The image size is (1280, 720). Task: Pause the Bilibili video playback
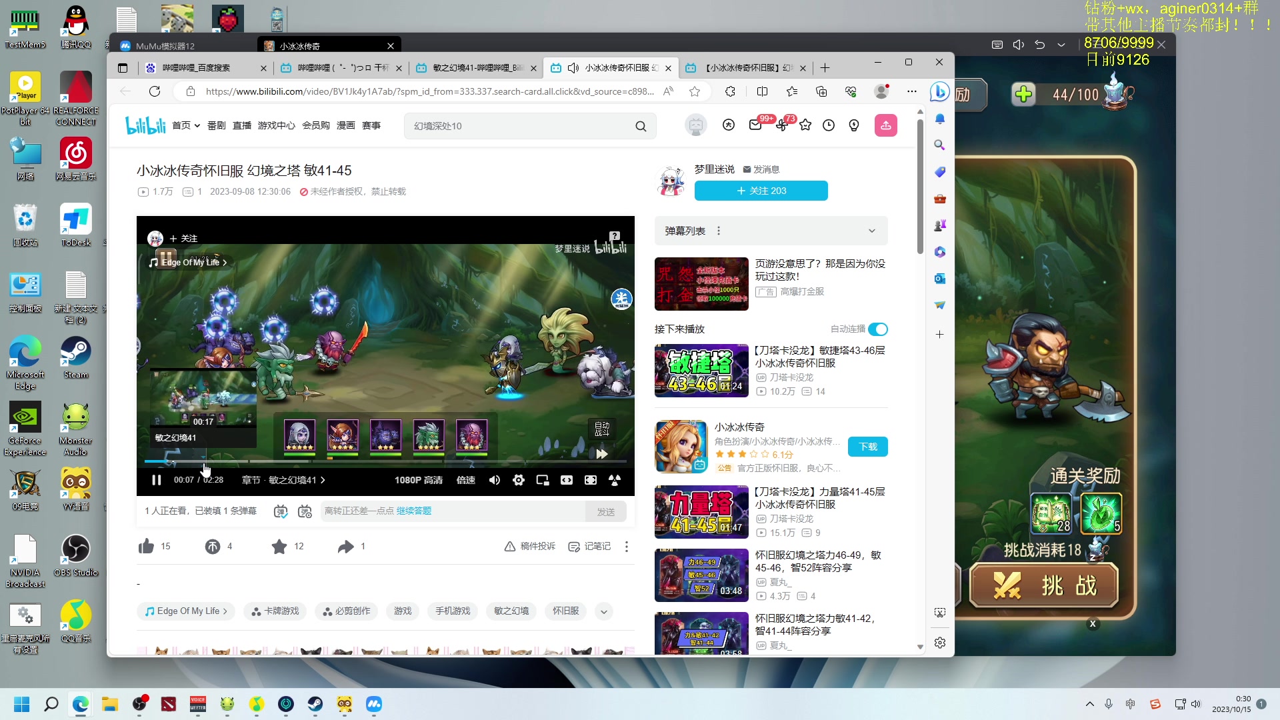(x=157, y=480)
